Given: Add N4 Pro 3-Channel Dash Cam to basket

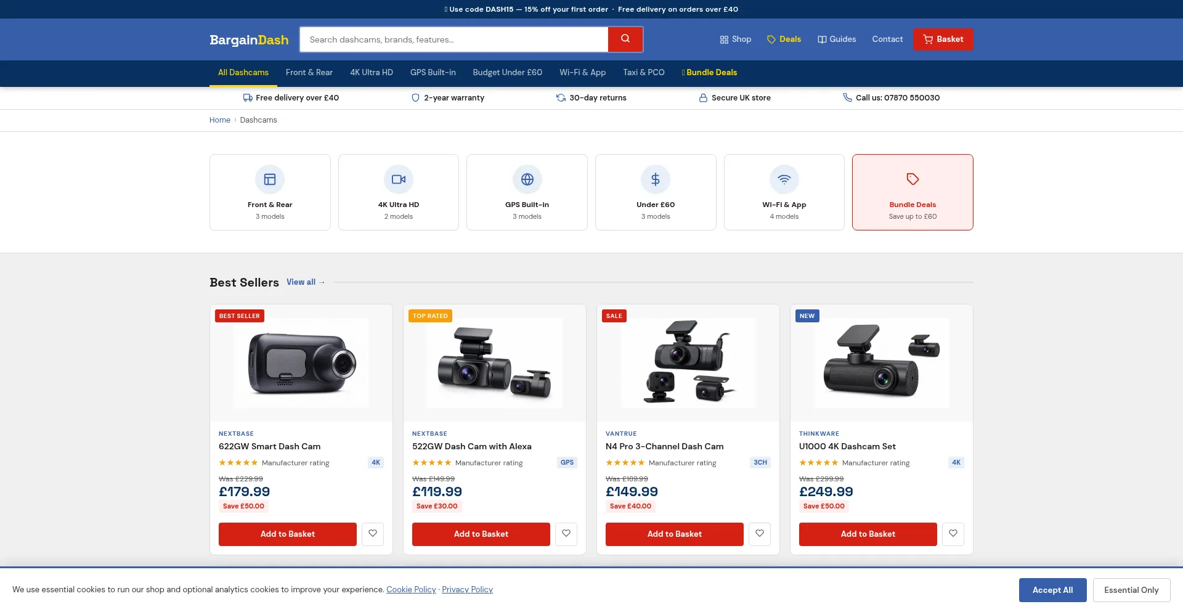Looking at the screenshot, I should coord(675,534).
